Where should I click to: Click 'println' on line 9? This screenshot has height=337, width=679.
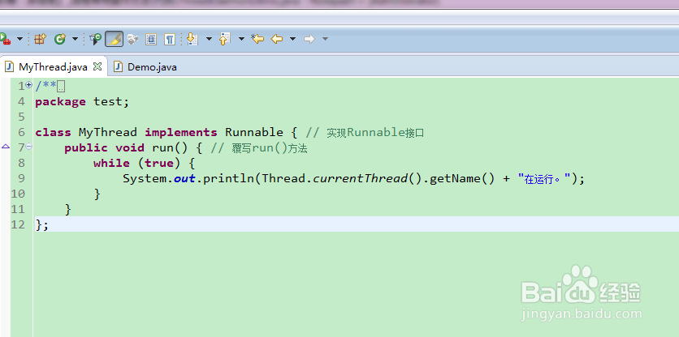point(229,179)
